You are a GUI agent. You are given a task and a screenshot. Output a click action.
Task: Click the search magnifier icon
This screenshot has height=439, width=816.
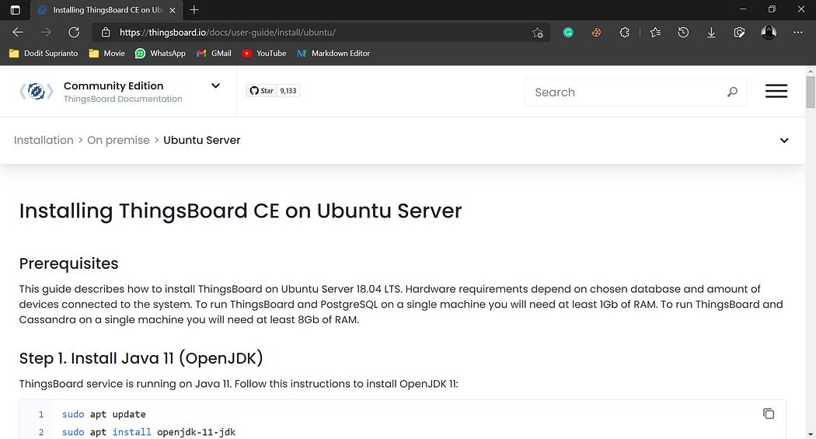[x=732, y=92]
